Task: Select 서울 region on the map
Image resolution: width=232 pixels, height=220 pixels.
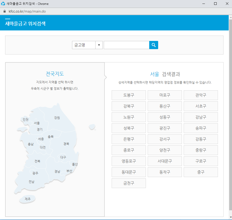Action: point(37,123)
